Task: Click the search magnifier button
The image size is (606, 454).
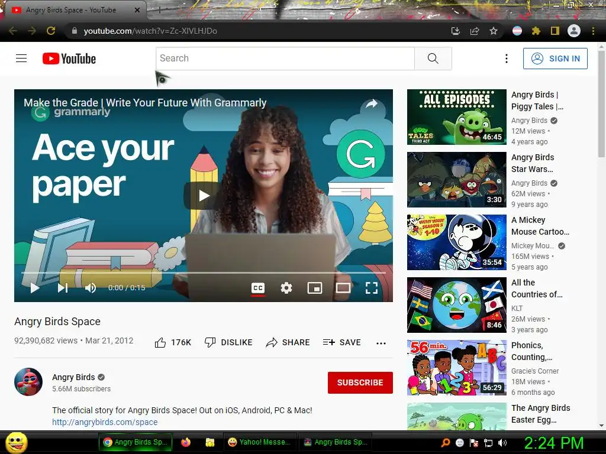Action: (x=433, y=59)
